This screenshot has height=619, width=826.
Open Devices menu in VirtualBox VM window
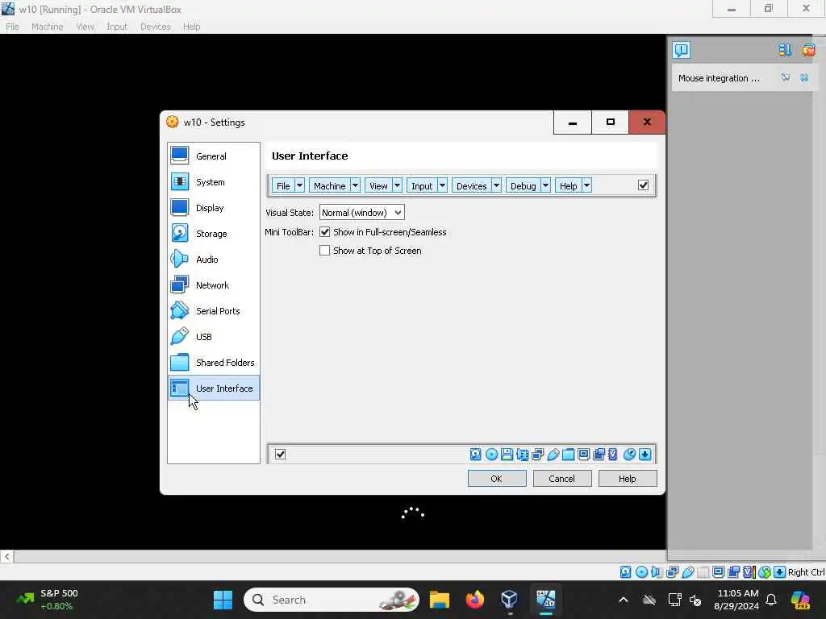click(156, 27)
